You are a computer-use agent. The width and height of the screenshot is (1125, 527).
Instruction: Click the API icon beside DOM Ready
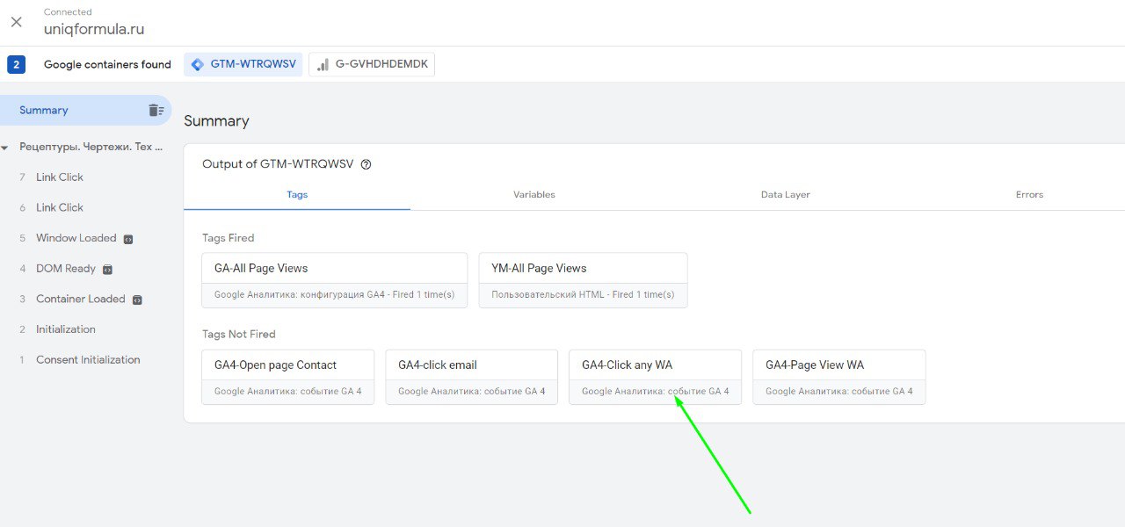tap(107, 270)
